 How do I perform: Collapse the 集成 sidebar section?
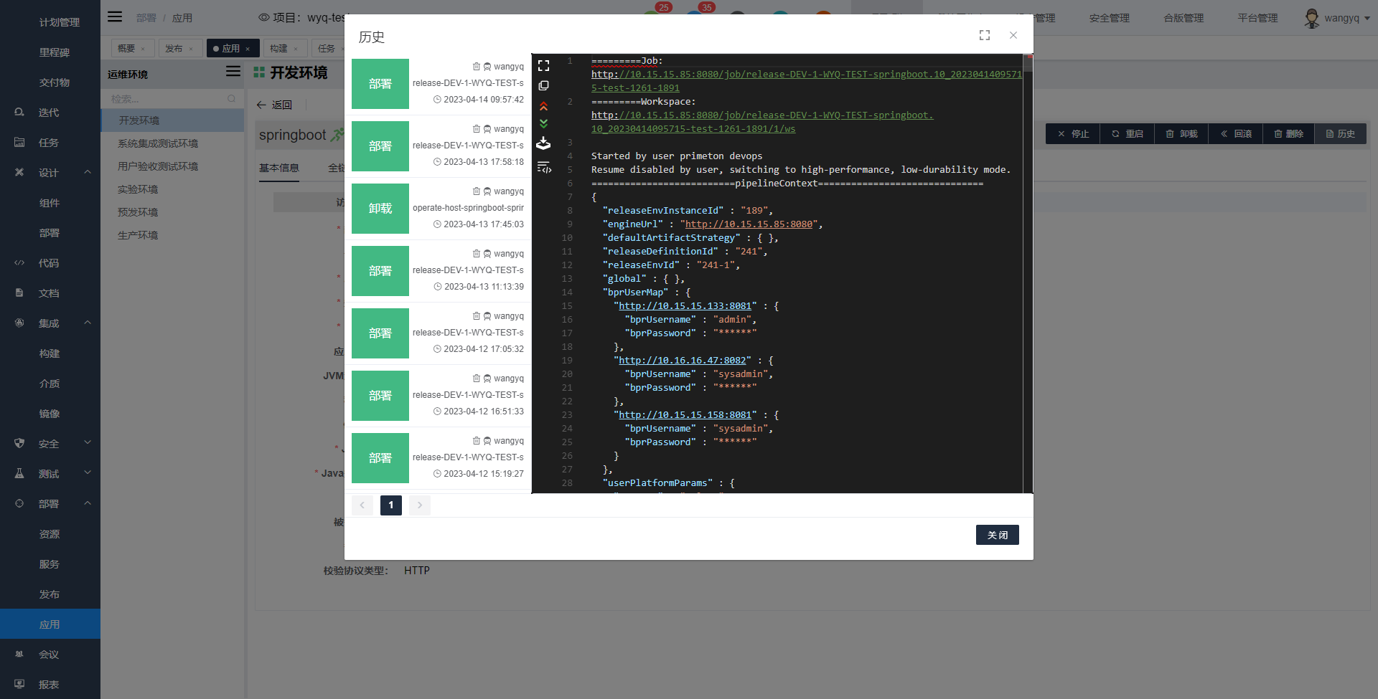88,323
